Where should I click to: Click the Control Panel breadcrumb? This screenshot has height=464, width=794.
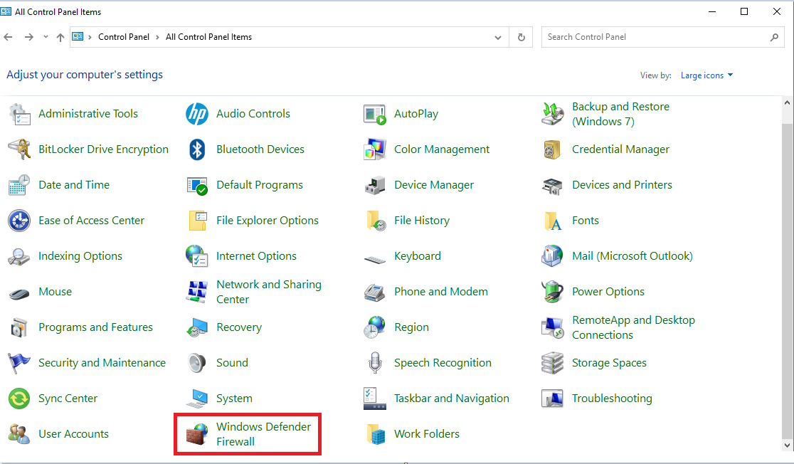click(124, 37)
